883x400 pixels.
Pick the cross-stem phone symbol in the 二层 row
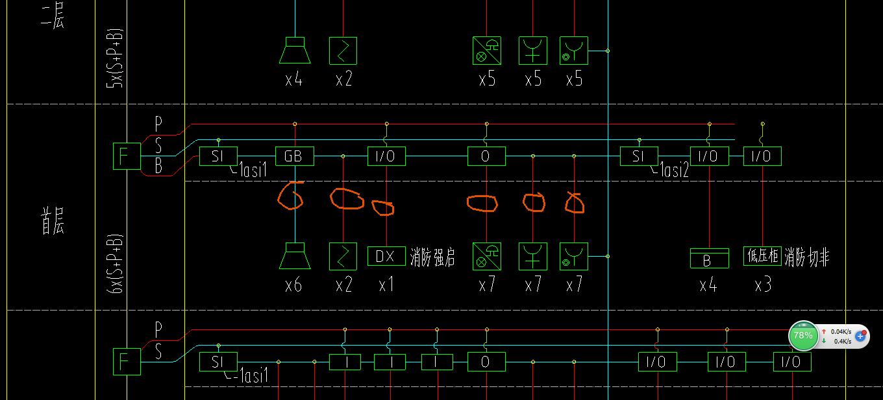pos(532,51)
